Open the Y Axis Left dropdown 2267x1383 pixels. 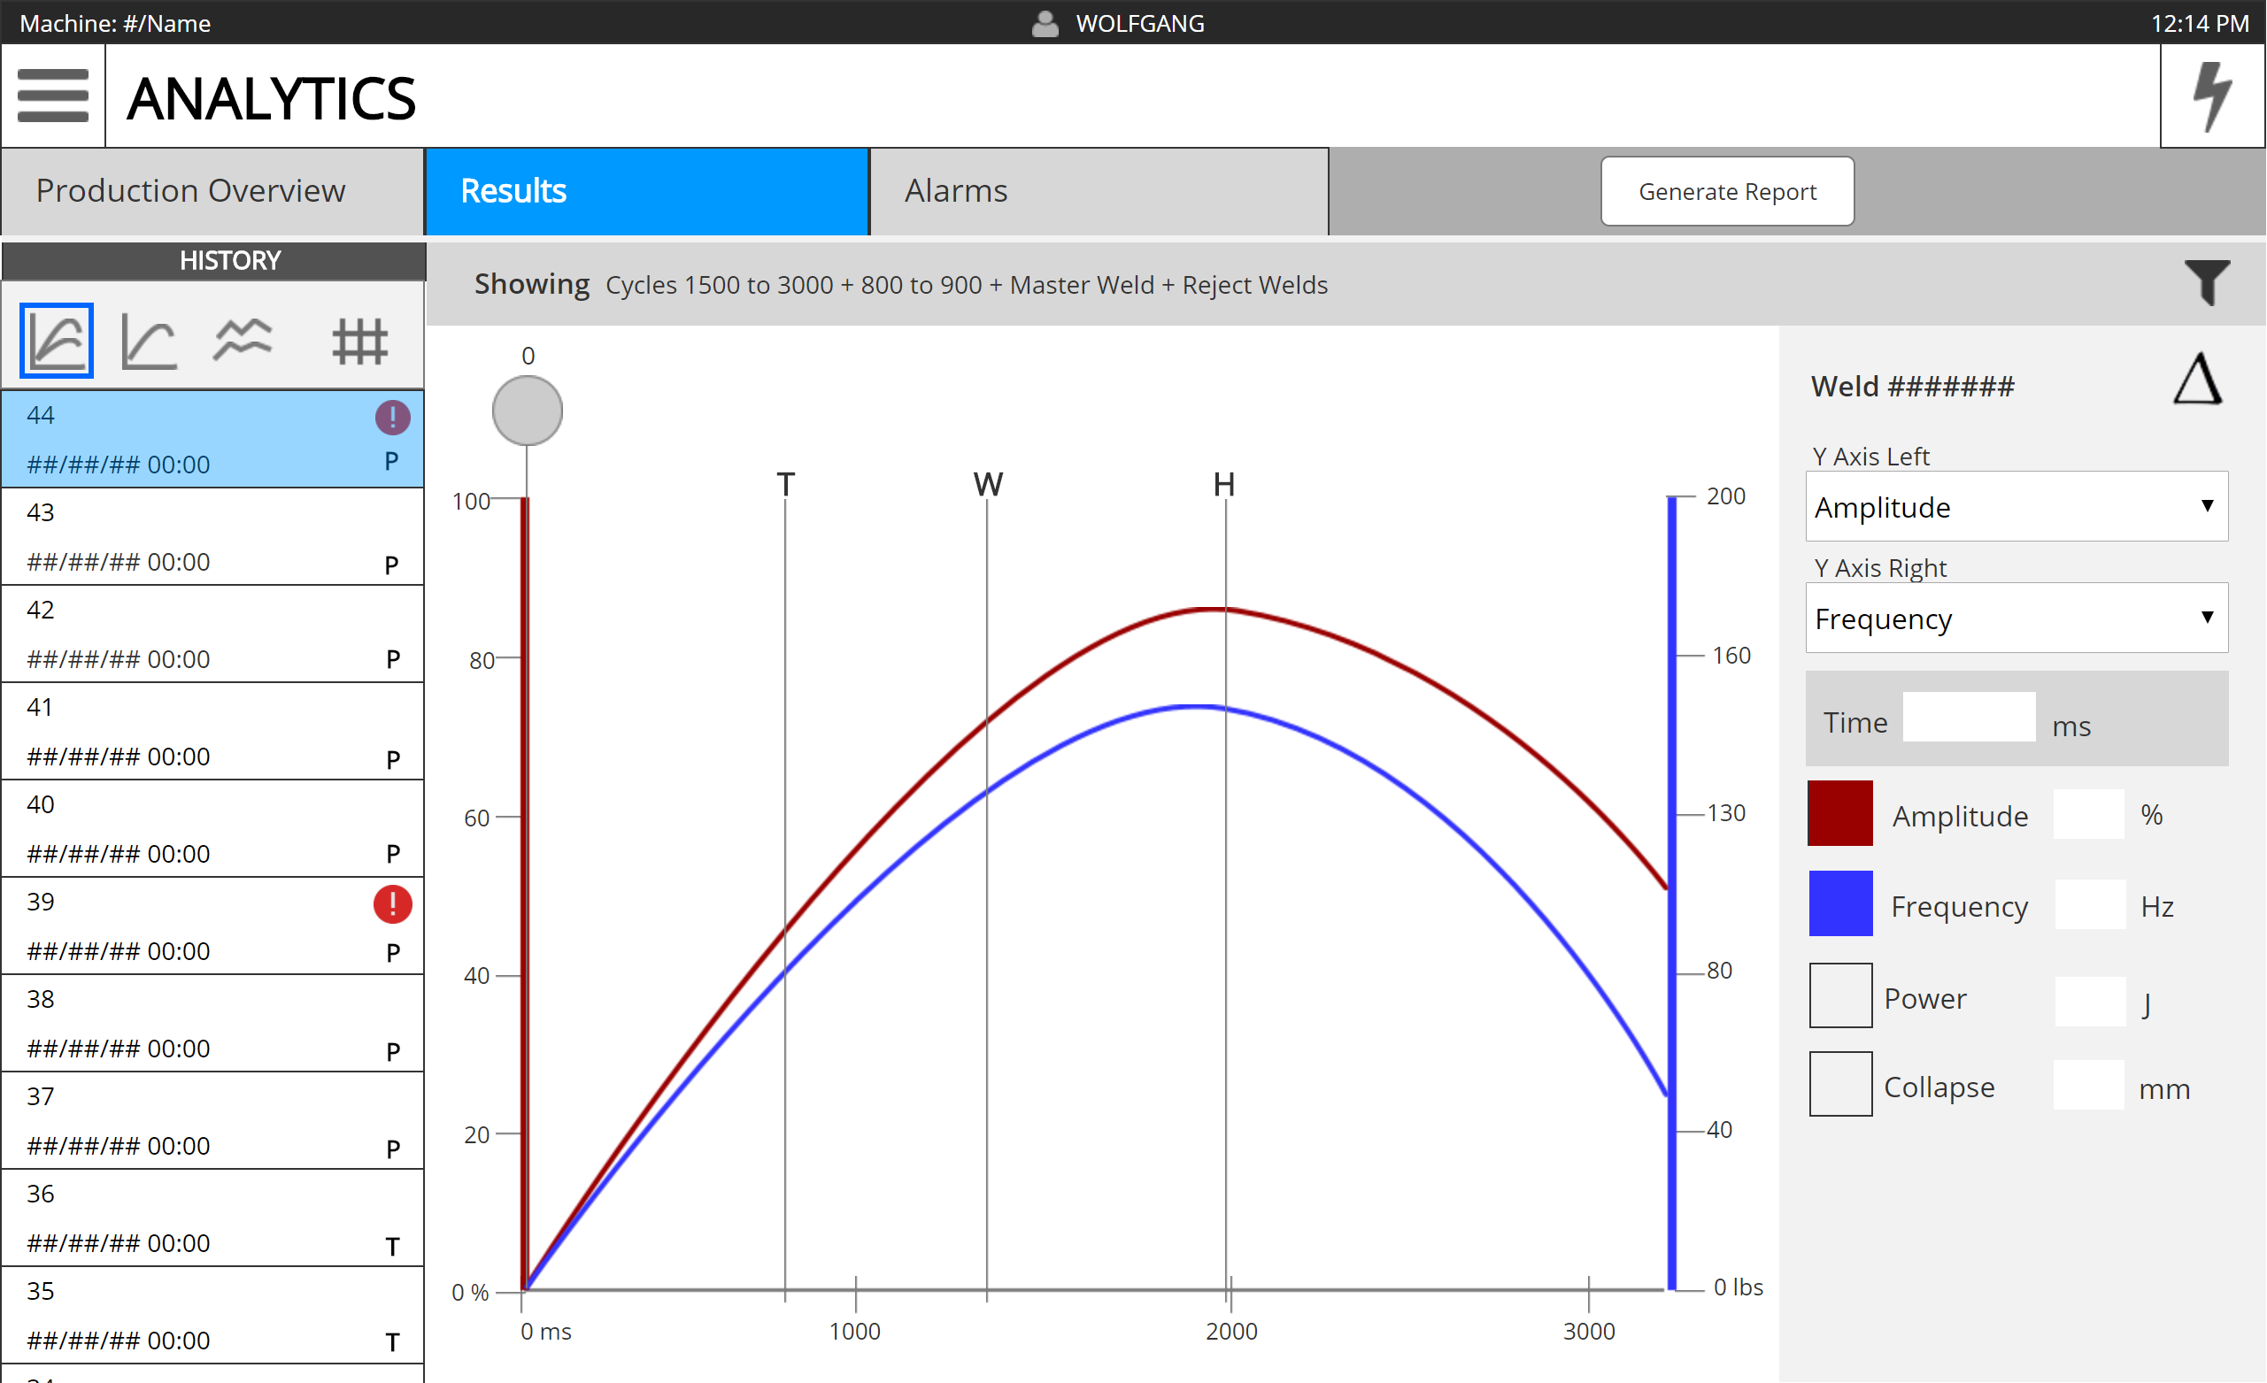[2016, 507]
